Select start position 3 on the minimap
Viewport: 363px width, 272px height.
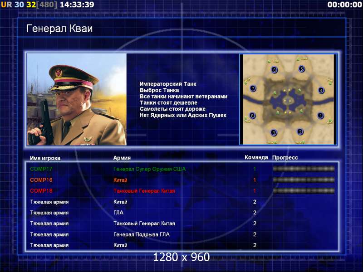(x=274, y=133)
